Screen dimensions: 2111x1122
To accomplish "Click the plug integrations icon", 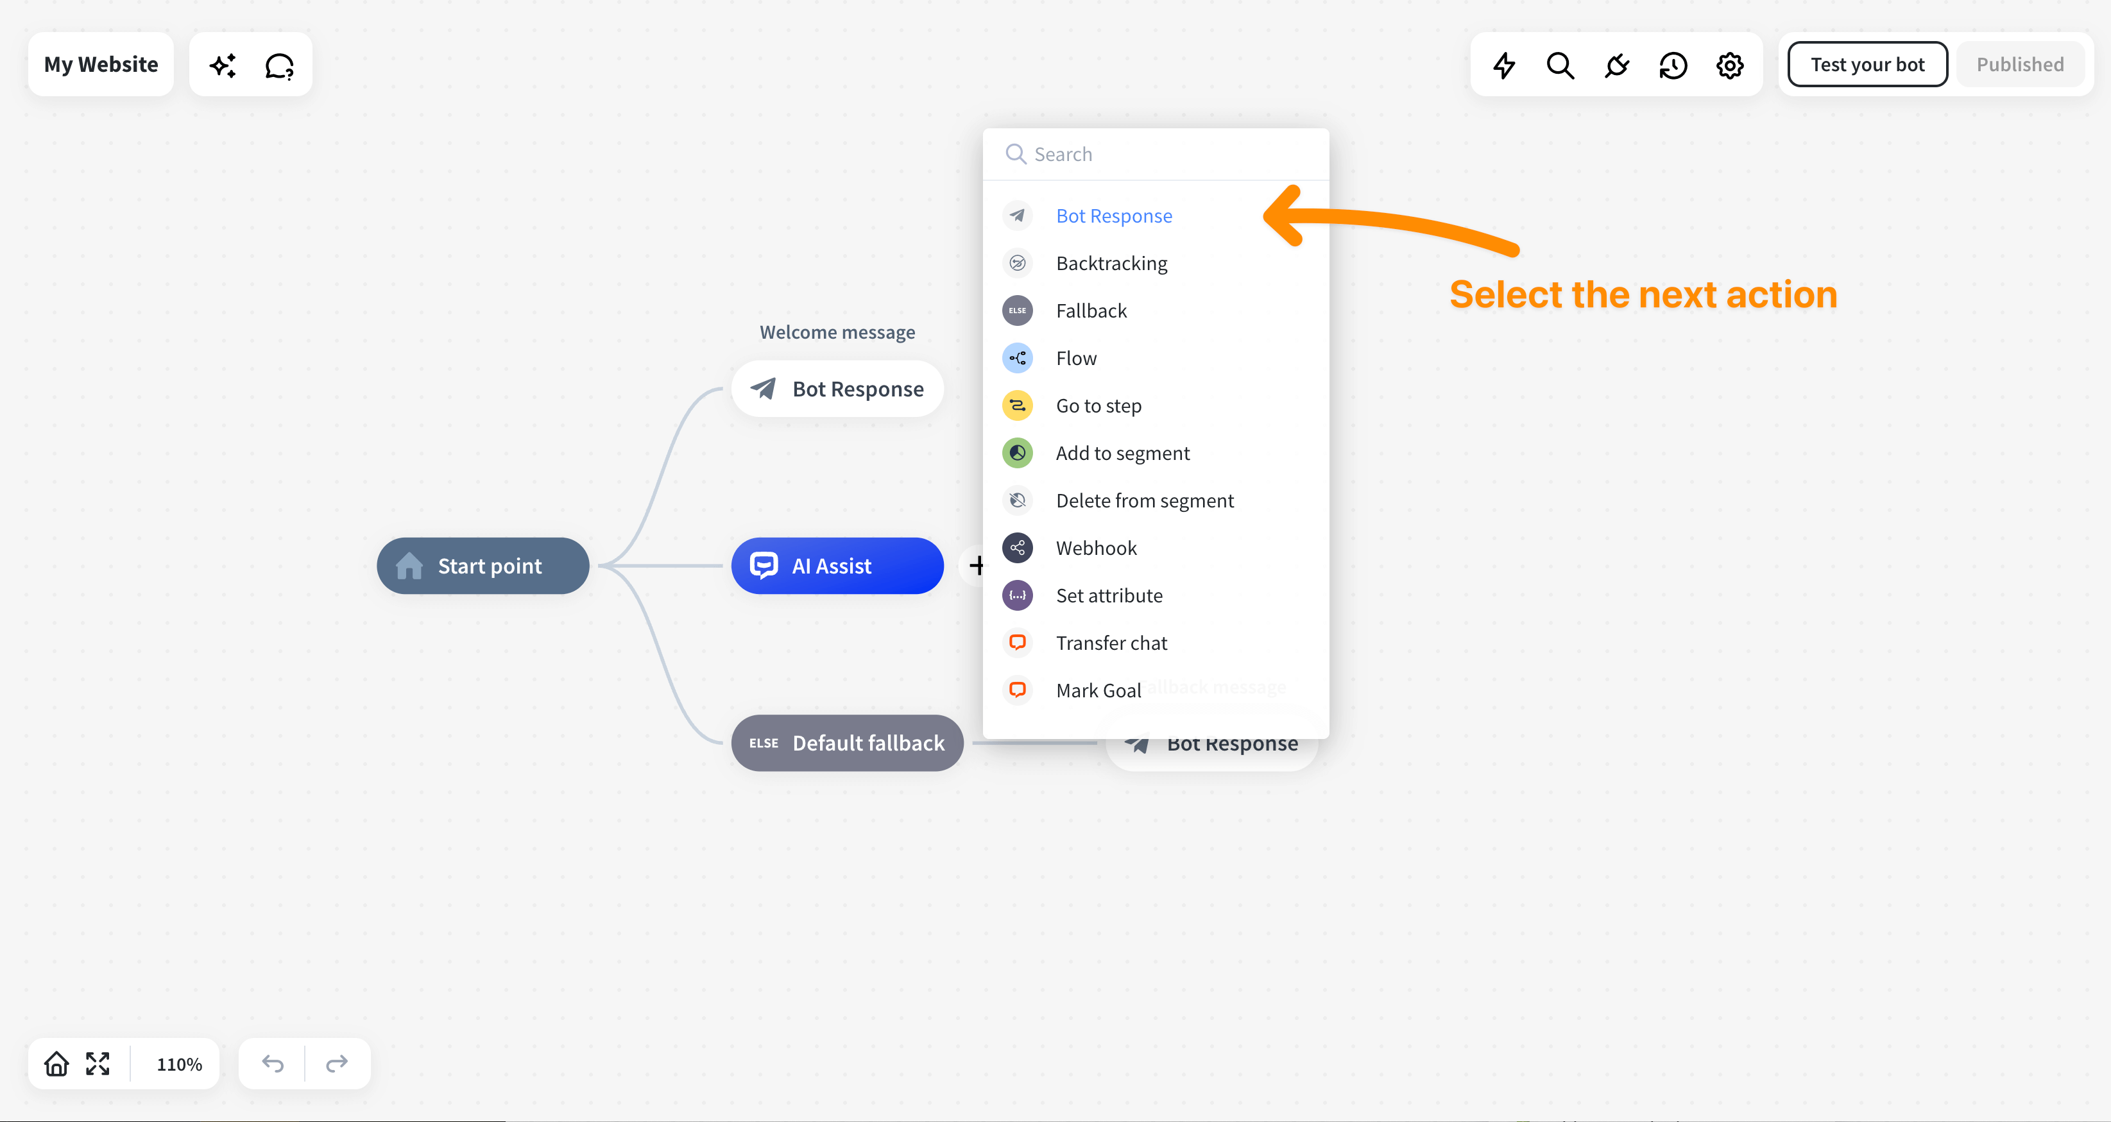I will [1617, 65].
